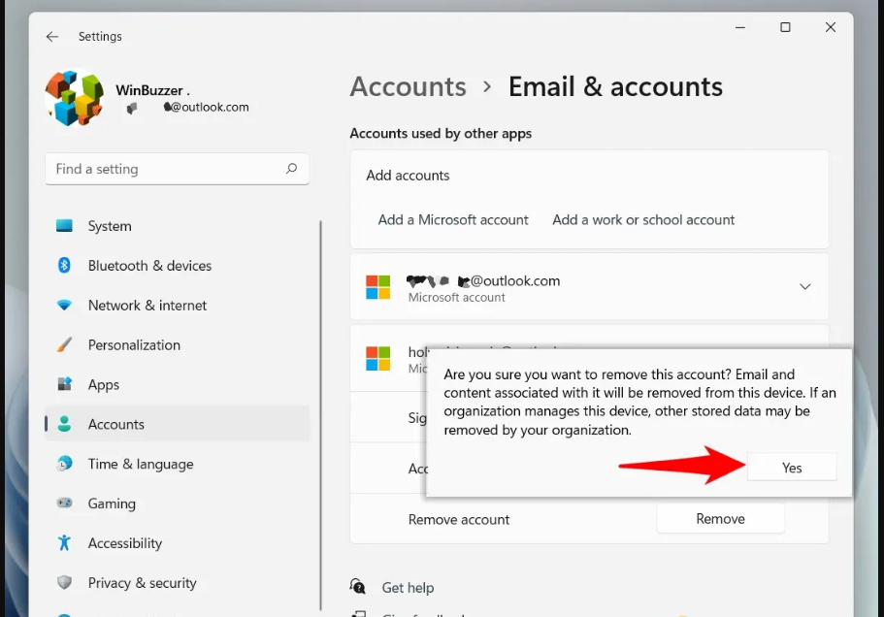The width and height of the screenshot is (884, 617).
Task: Click the Accessibility figure icon
Action: 64,542
